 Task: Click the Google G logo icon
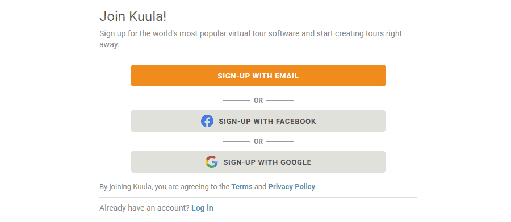[x=212, y=162]
